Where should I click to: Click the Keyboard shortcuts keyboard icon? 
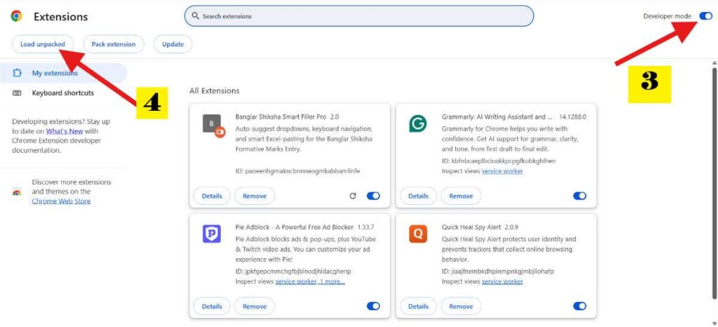pos(17,93)
